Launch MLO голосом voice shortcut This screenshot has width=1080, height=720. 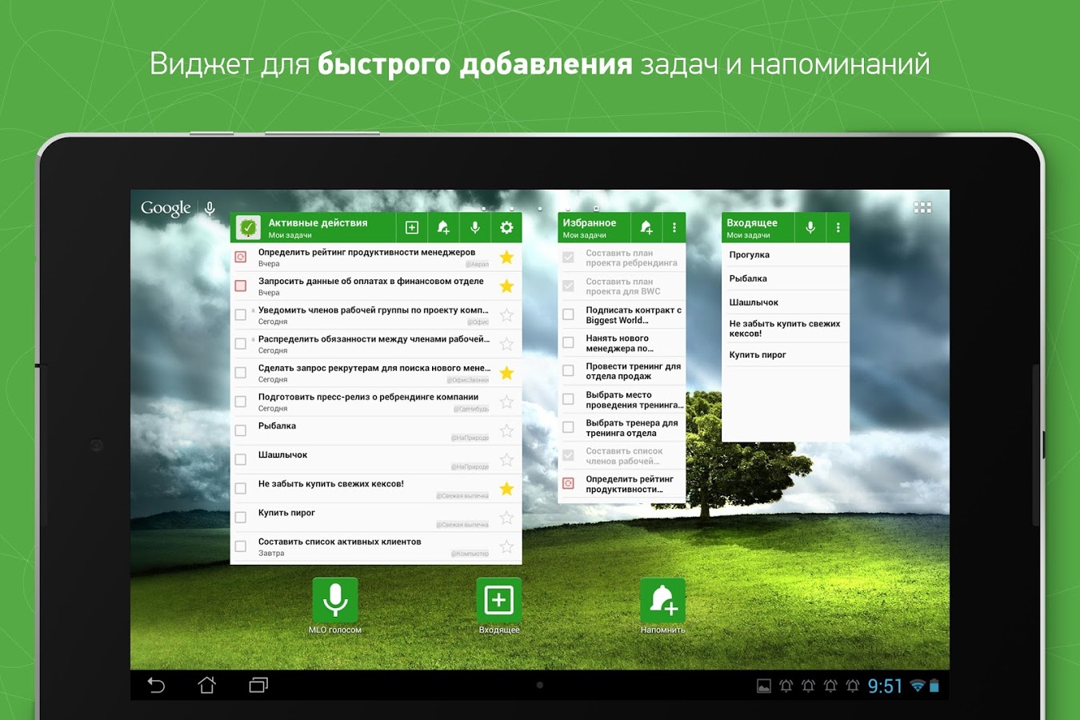[x=335, y=600]
